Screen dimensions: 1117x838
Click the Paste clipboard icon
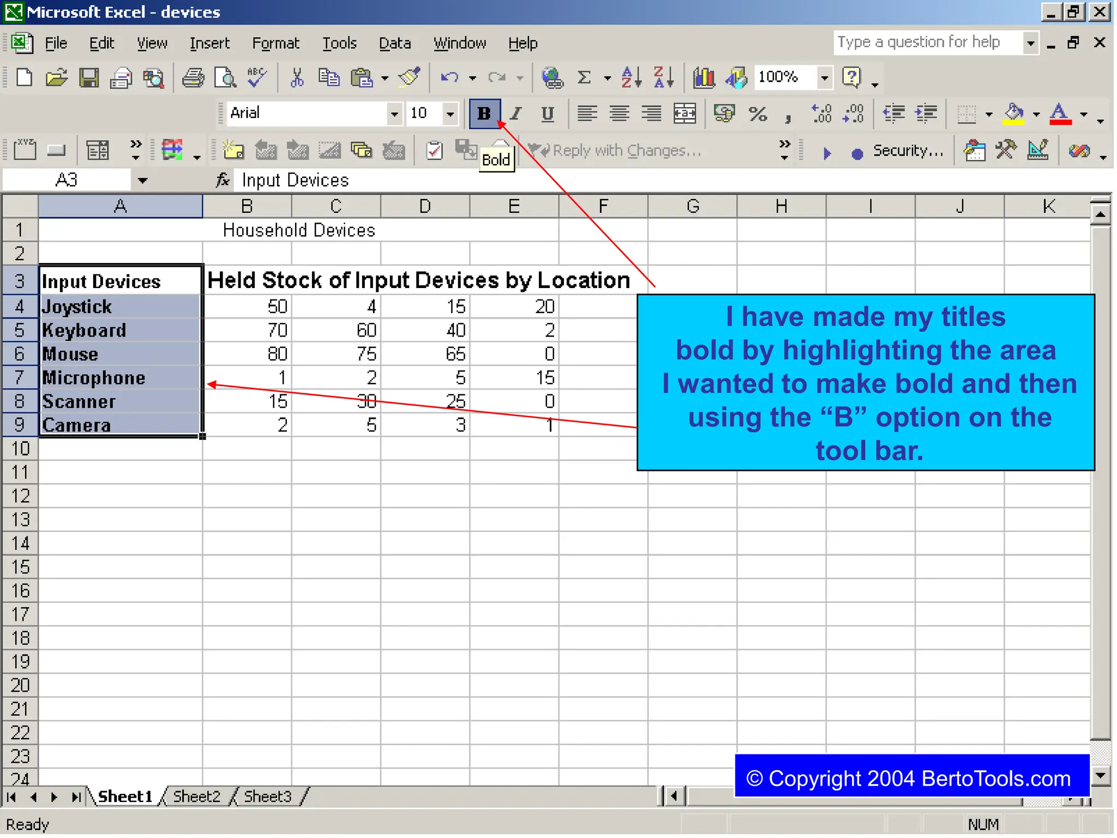(362, 78)
